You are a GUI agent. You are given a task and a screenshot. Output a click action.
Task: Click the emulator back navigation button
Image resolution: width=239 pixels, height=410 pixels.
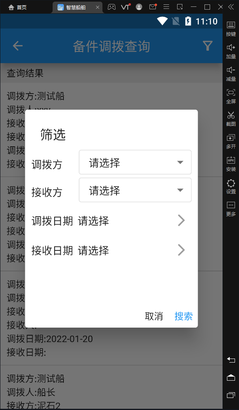(x=231, y=360)
